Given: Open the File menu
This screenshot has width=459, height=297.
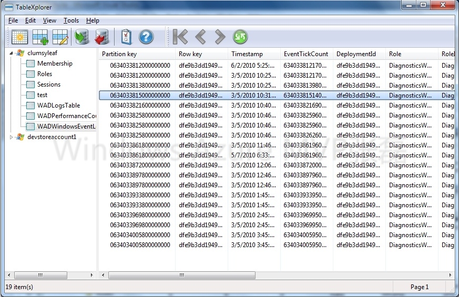Looking at the screenshot, I should click(x=13, y=20).
